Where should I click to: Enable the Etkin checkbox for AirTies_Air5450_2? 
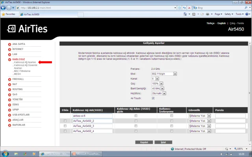65,120
